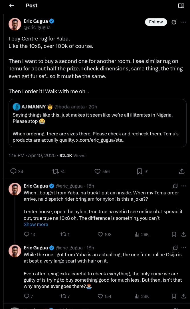Viewport: 190px width, 309px height.
Task: Share the main post
Action: (x=181, y=171)
